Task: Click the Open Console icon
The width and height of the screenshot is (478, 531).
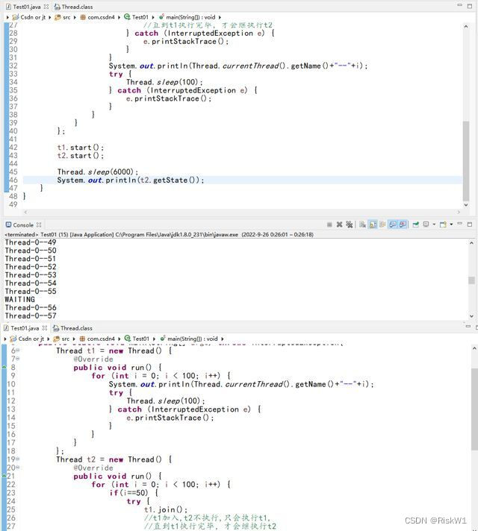Action: [443, 224]
